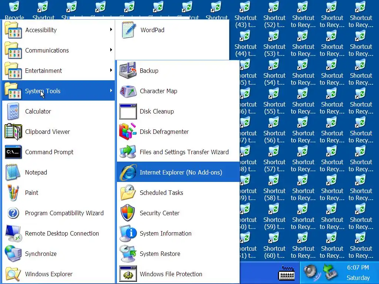379x284 pixels.
Task: Click the on-screen keyboard taskbar icon
Action: pyautogui.click(x=287, y=273)
